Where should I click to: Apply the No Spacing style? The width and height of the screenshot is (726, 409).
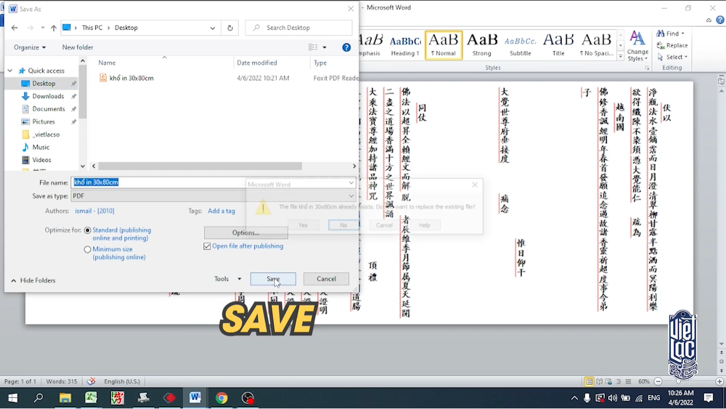point(597,45)
